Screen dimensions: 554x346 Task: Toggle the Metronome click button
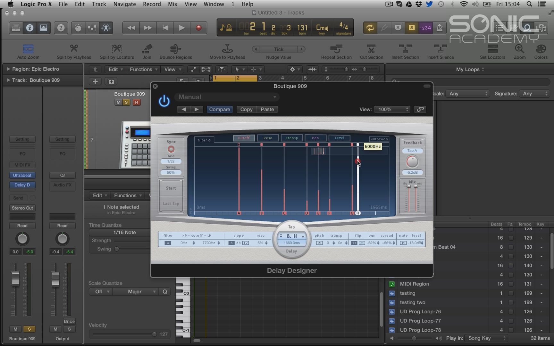pos(440,28)
